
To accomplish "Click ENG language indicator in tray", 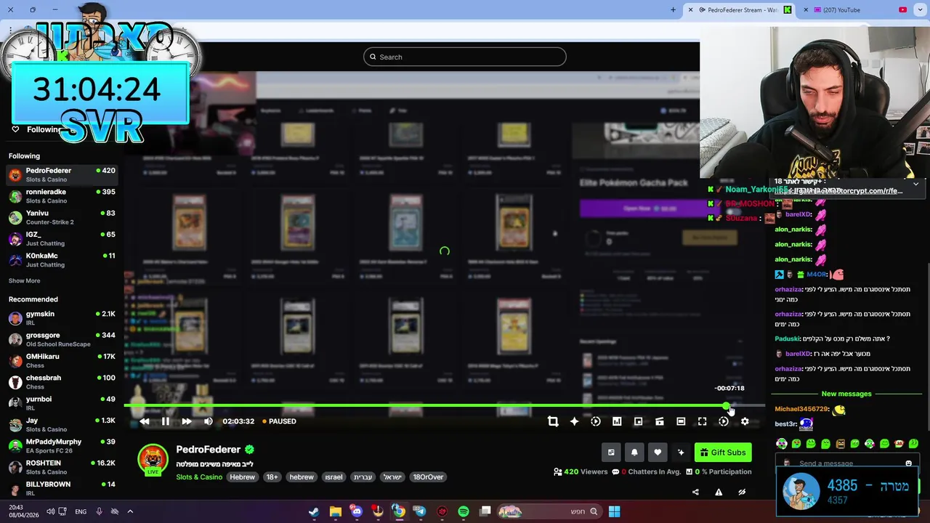I will tap(81, 511).
